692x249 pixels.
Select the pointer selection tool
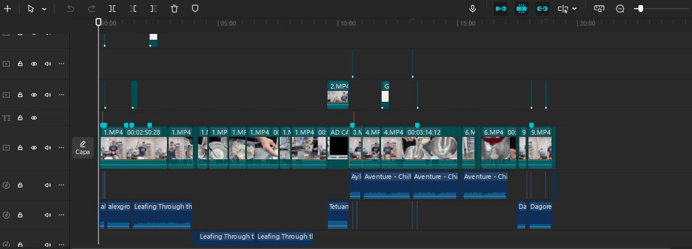[31, 9]
